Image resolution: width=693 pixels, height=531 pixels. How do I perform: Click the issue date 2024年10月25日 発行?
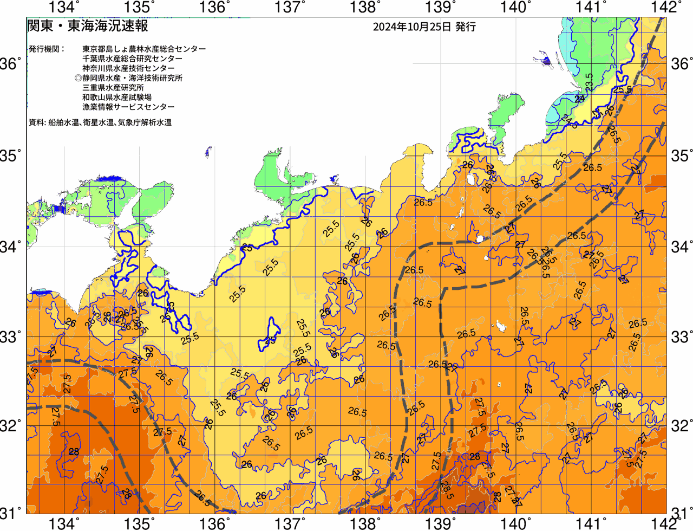point(424,27)
